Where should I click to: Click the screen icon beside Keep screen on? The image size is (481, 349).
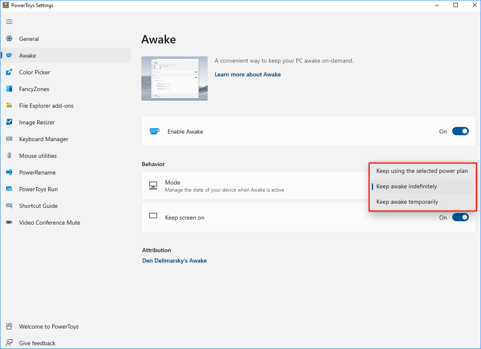click(x=153, y=216)
